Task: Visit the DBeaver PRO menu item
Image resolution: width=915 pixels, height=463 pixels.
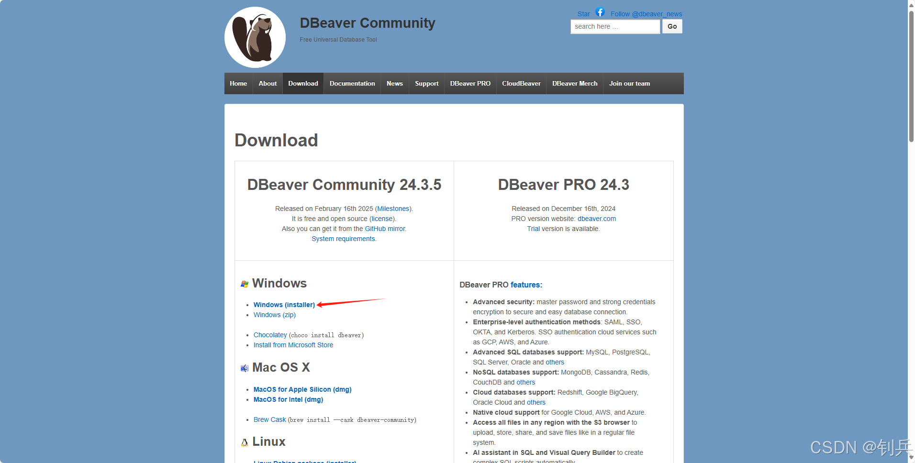Action: 470,83
